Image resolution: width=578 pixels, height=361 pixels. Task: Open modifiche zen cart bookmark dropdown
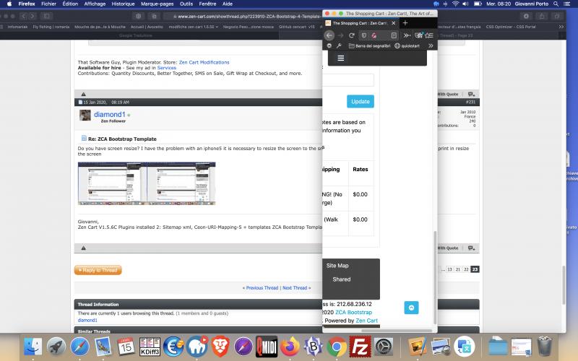click(x=193, y=27)
